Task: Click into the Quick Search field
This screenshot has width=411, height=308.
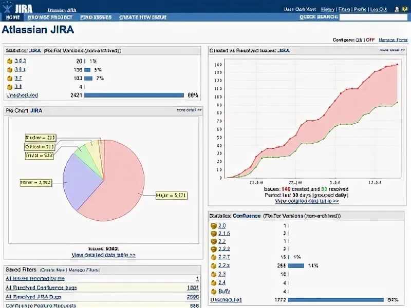Action: pyautogui.click(x=373, y=17)
